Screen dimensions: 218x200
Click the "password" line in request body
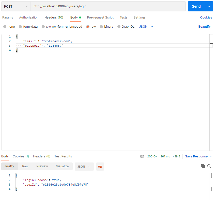click(43, 46)
